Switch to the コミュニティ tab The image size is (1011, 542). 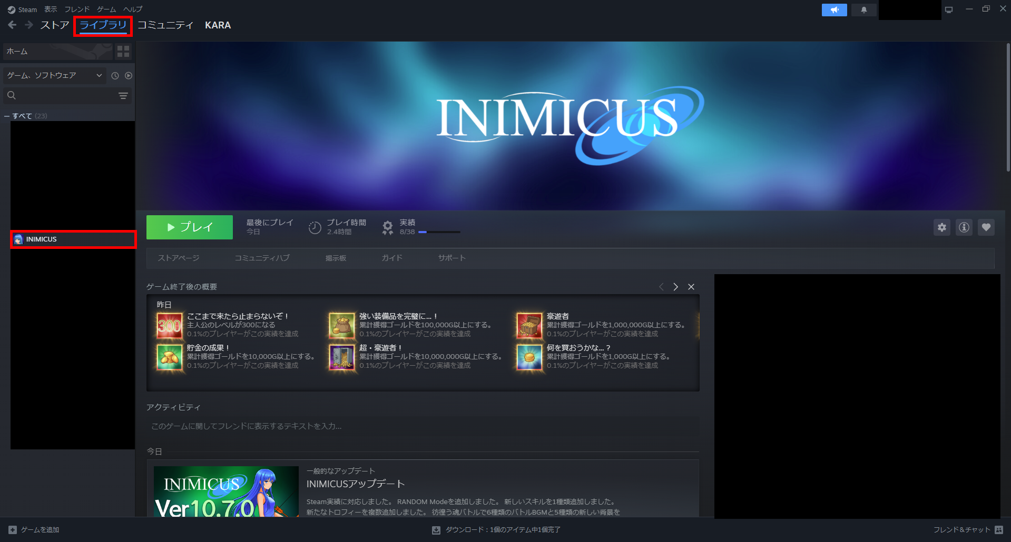tap(165, 25)
